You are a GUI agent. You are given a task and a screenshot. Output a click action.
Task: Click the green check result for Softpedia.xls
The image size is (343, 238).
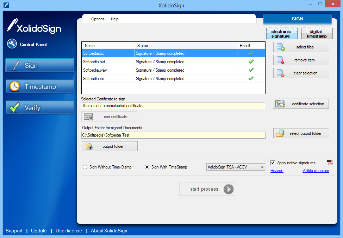pos(251,78)
